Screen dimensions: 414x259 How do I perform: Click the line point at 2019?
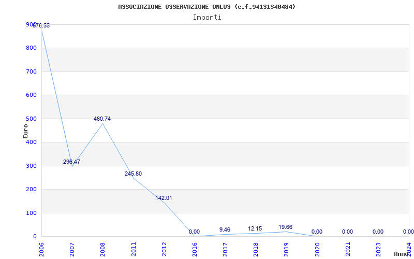pos(287,232)
